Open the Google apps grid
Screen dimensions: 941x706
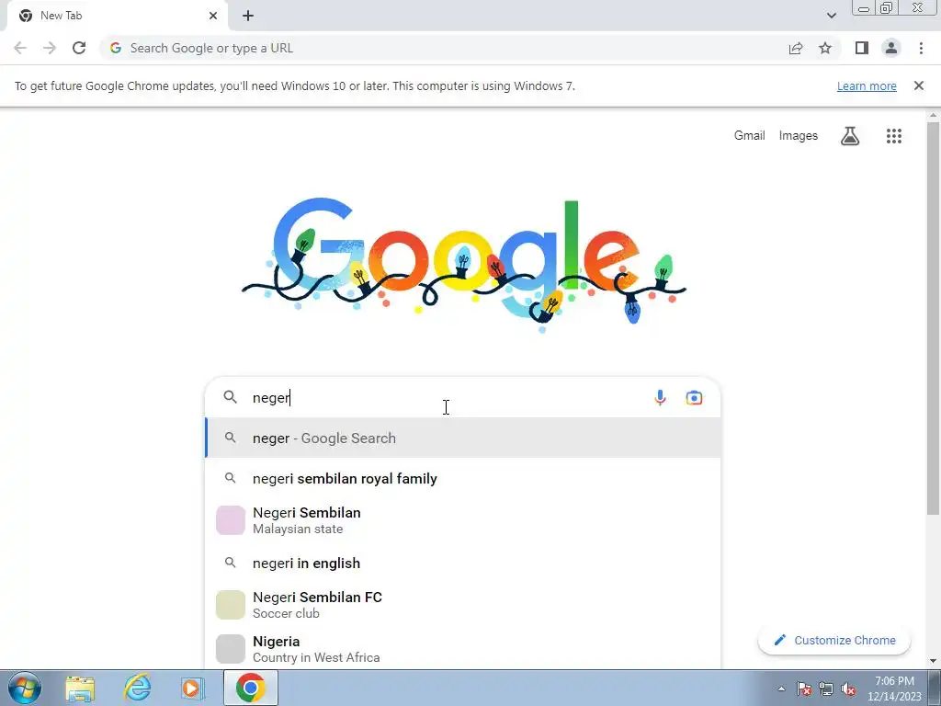pos(893,136)
